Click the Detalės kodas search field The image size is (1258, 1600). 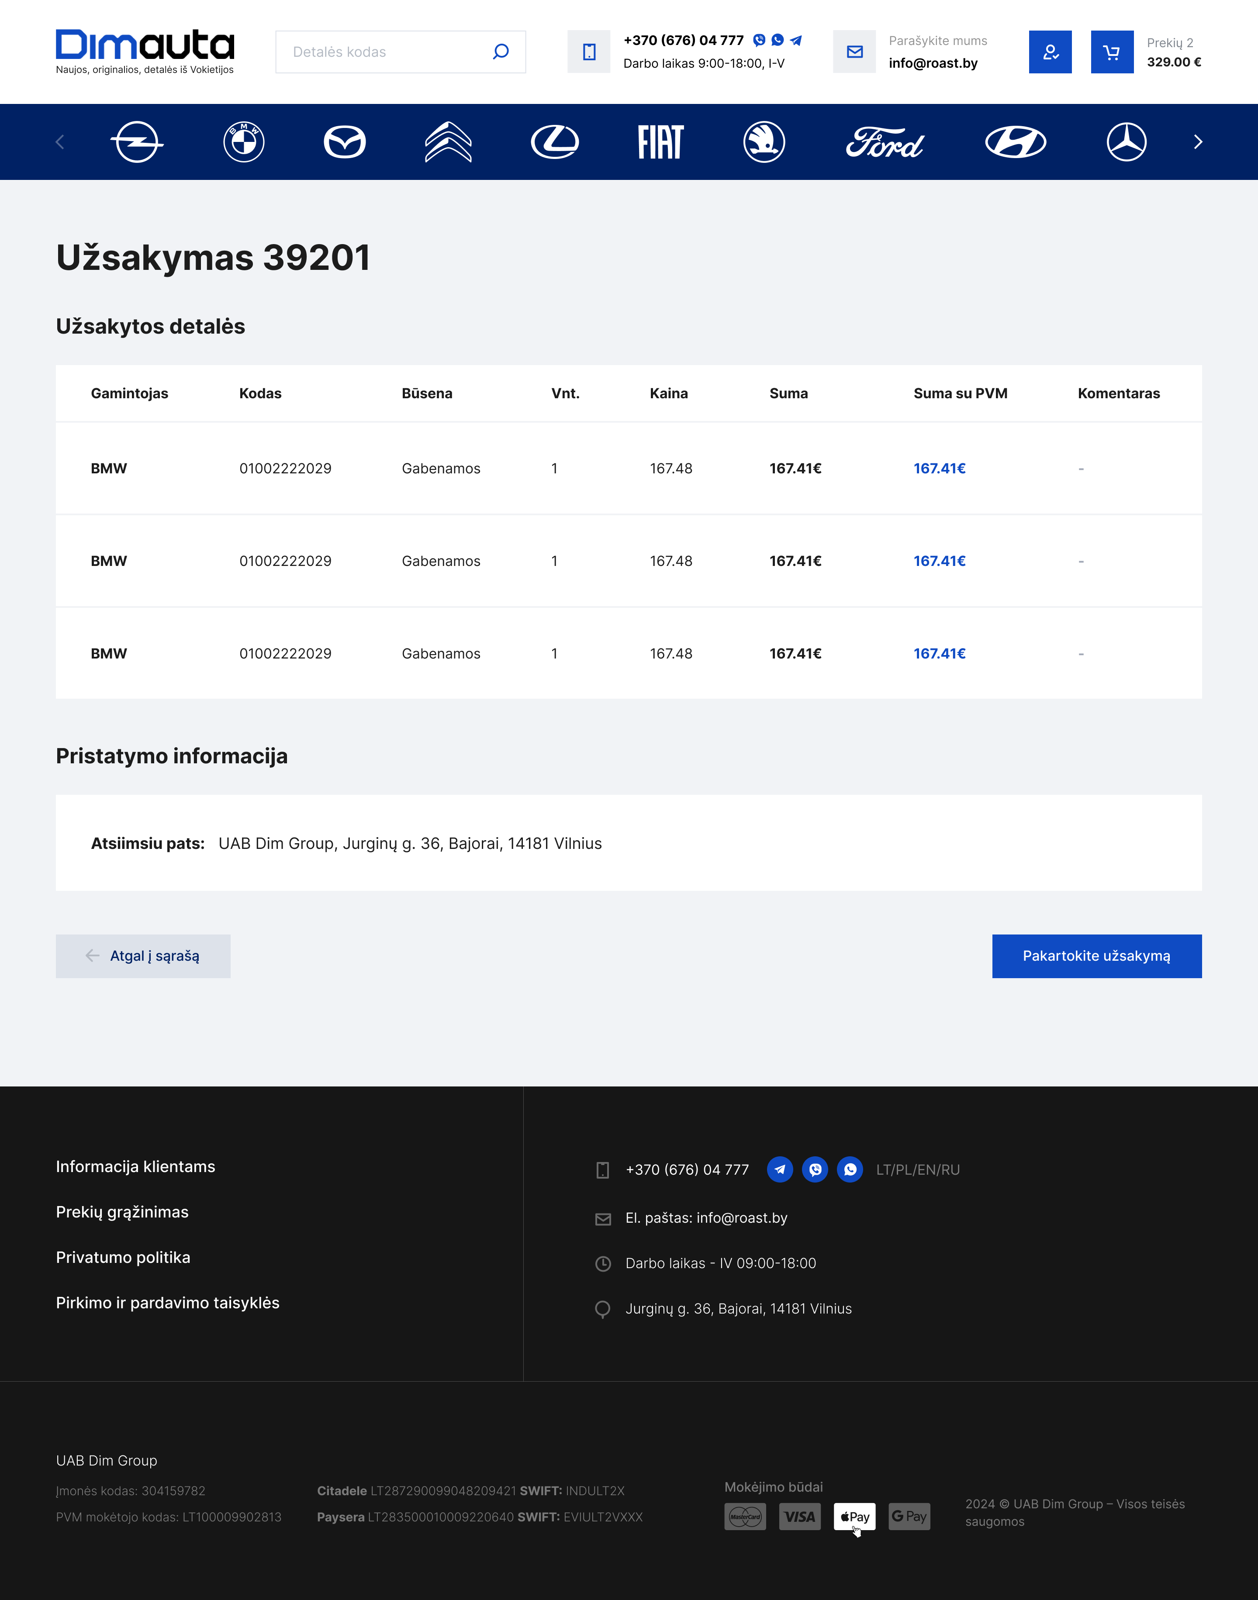coord(383,52)
